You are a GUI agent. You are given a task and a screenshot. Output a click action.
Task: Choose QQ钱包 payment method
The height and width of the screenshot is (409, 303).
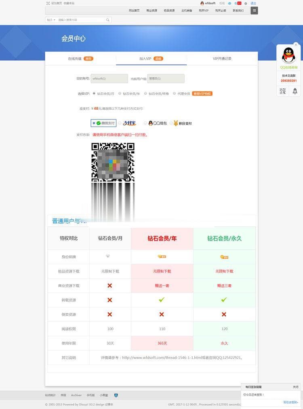pos(155,123)
